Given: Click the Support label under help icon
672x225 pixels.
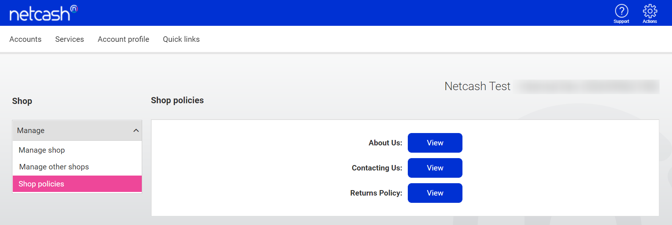Looking at the screenshot, I should [x=621, y=21].
